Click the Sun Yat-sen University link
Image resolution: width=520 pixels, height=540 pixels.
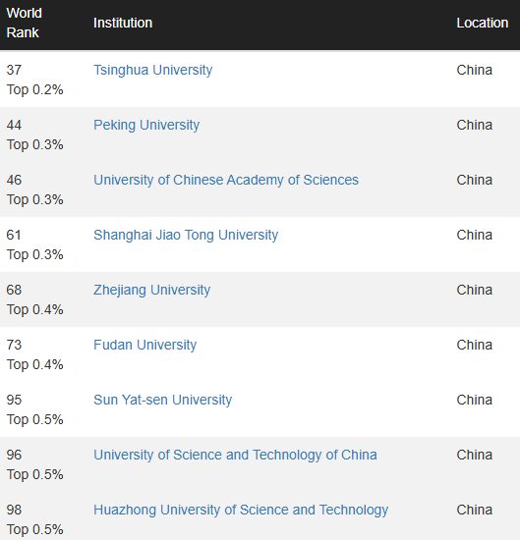162,400
